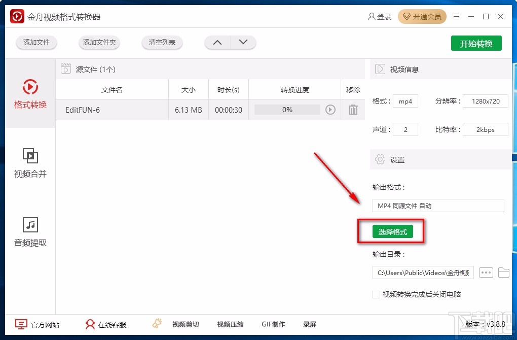Open the 格式 mp4 format dropdown
The image size is (517, 340).
(405, 101)
